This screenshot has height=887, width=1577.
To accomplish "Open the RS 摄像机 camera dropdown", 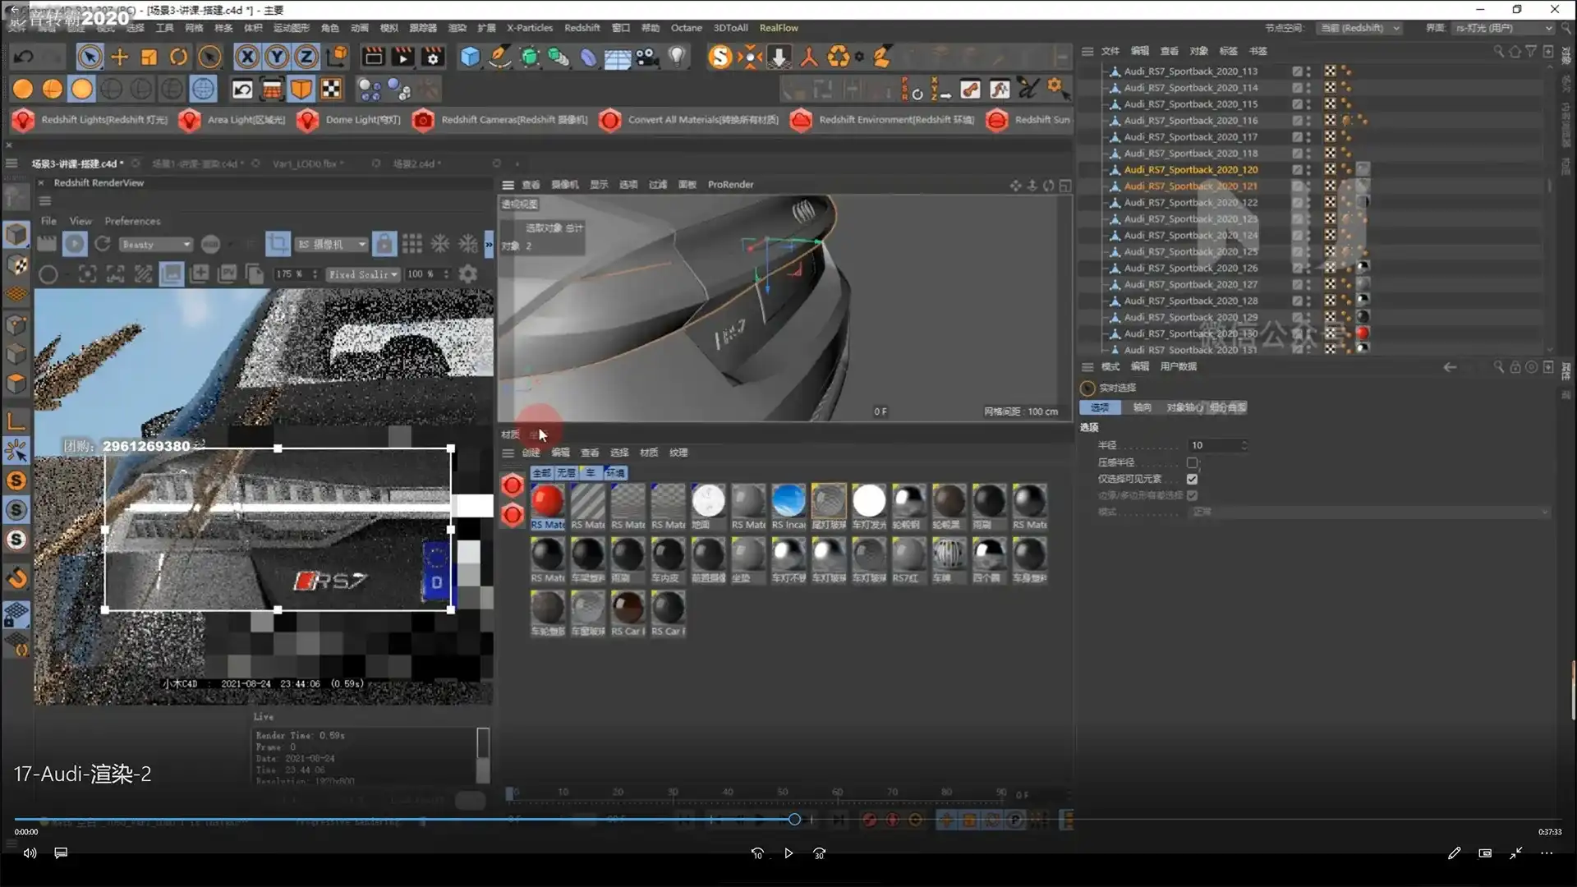I will (x=332, y=245).
